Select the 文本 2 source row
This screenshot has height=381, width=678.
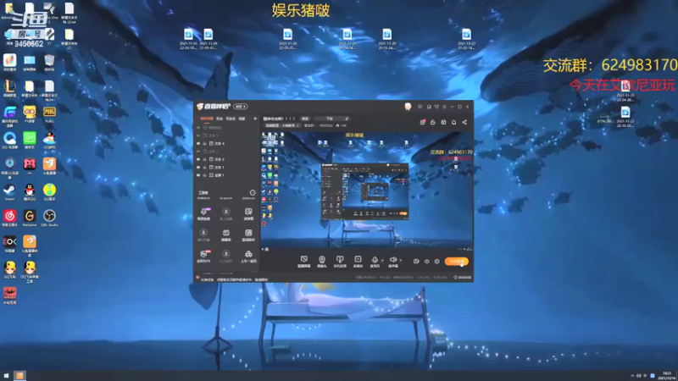pos(226,159)
